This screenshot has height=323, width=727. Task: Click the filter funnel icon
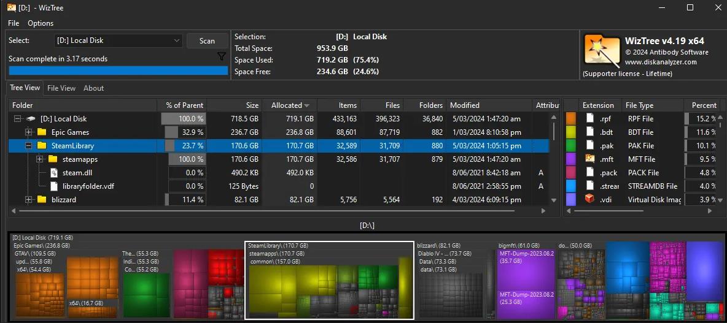pos(222,56)
